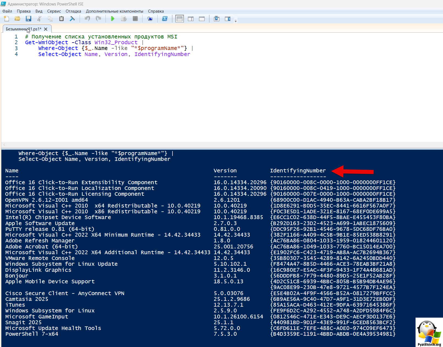
Task: Paste from clipboard using the toolbar icon
Action: click(61, 19)
